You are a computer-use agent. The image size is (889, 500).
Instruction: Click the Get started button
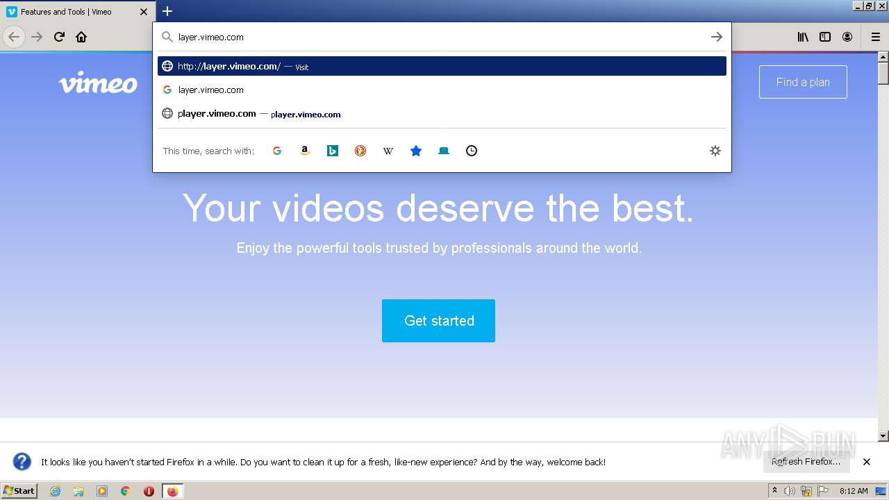[438, 321]
